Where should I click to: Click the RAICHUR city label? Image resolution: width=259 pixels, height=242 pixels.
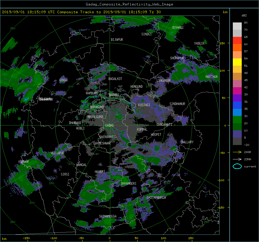[212, 77]
